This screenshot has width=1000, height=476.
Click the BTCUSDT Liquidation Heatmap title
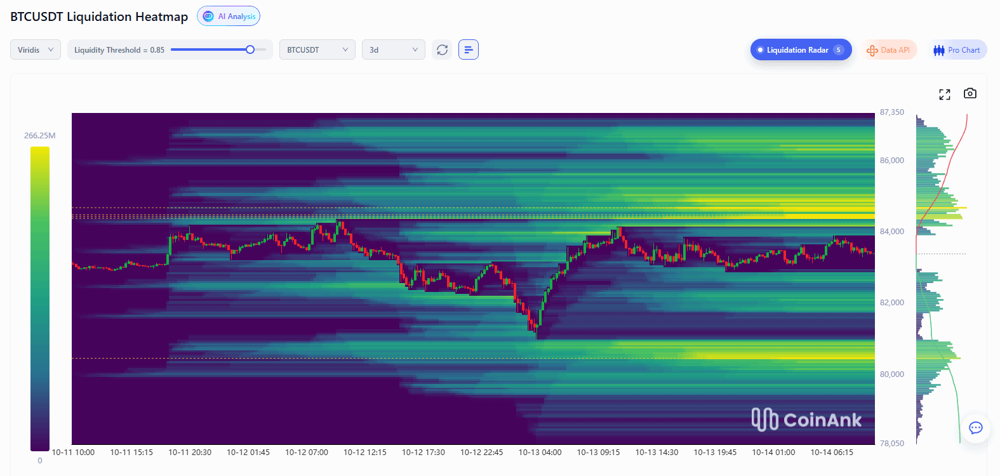[x=99, y=17]
